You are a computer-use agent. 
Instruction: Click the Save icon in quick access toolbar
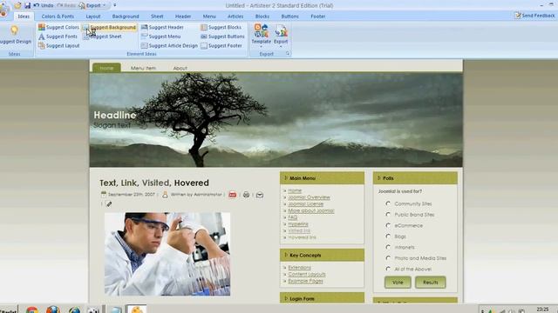tap(27, 5)
